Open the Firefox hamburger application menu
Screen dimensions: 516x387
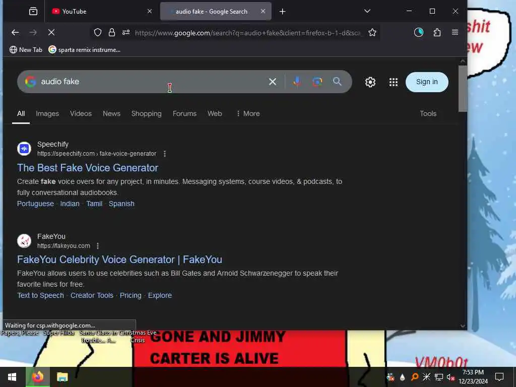tap(455, 32)
